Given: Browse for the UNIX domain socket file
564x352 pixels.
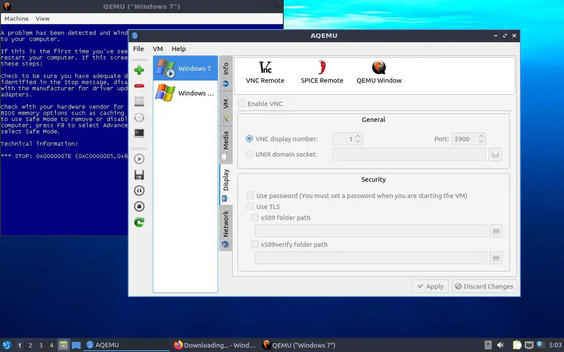Looking at the screenshot, I should click(495, 154).
